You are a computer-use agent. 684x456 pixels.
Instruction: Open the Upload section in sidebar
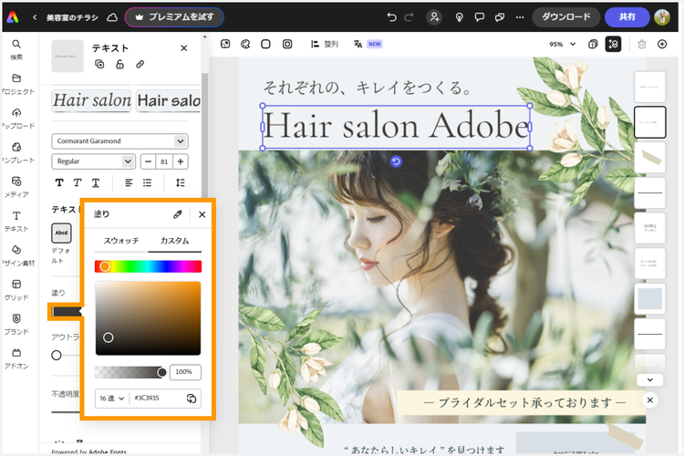[16, 119]
